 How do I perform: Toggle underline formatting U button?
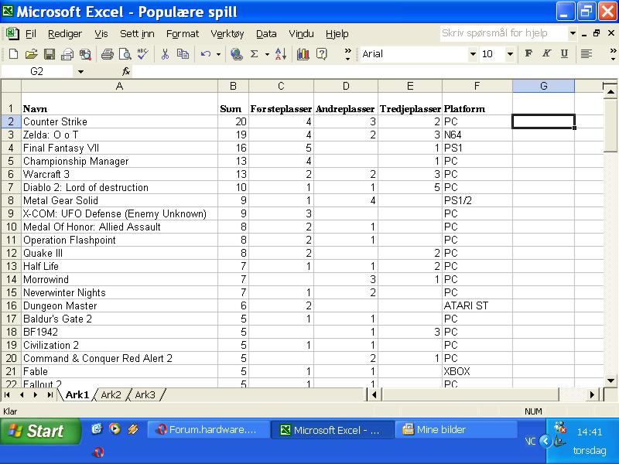(x=565, y=53)
